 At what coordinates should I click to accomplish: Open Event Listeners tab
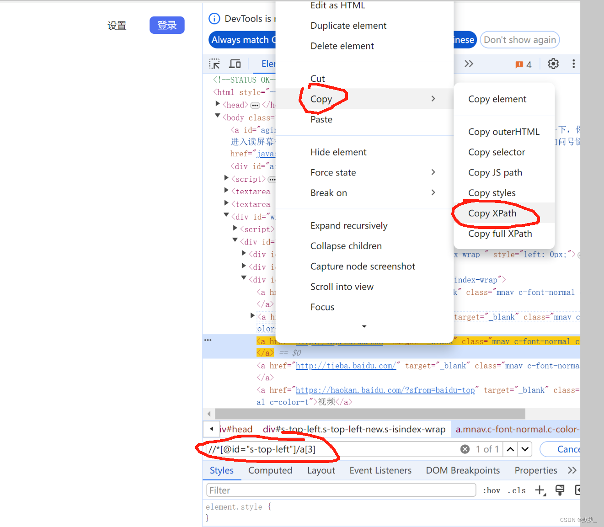click(380, 470)
